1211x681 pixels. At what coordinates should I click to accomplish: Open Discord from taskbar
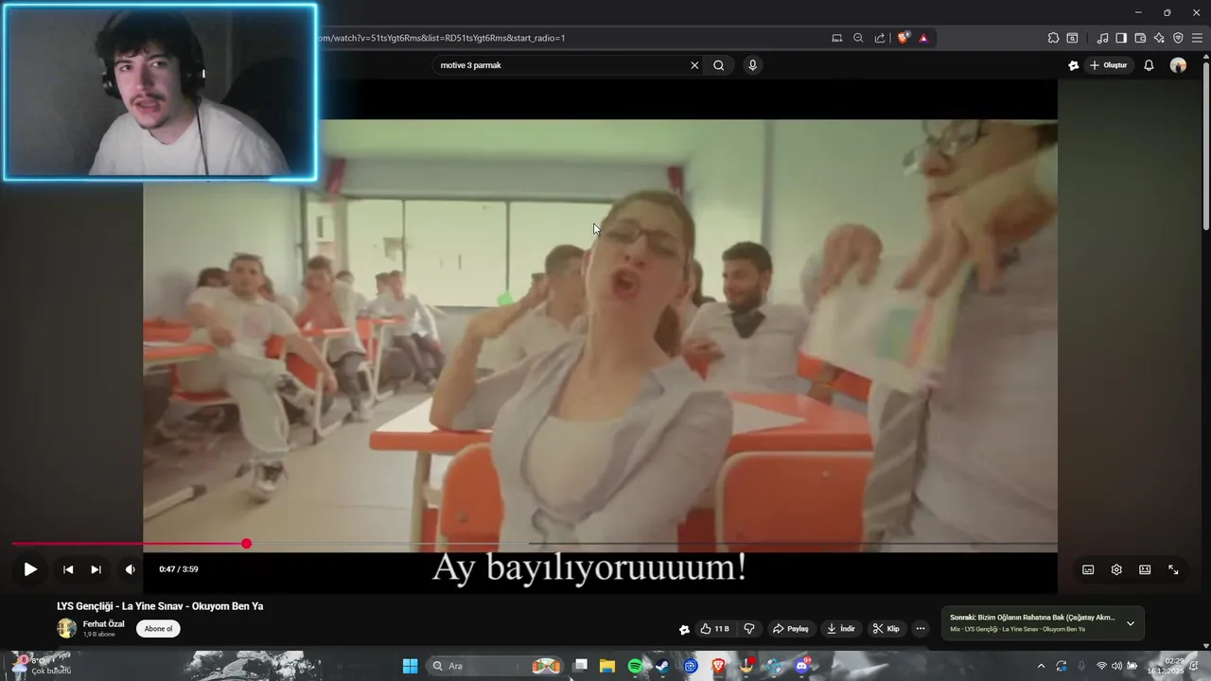[802, 666]
